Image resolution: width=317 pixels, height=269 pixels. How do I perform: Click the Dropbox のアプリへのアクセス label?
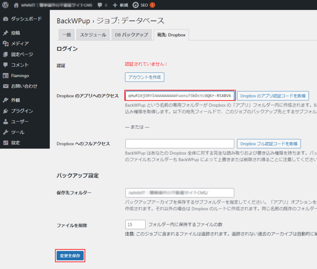tap(87, 96)
